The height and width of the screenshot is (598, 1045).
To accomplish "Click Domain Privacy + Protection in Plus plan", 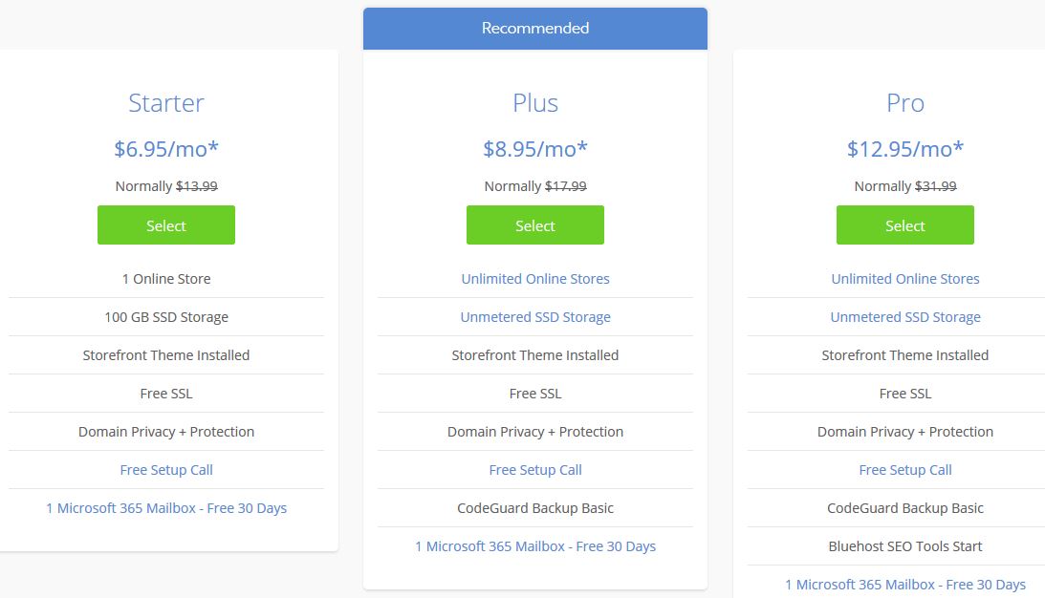I will [x=535, y=432].
